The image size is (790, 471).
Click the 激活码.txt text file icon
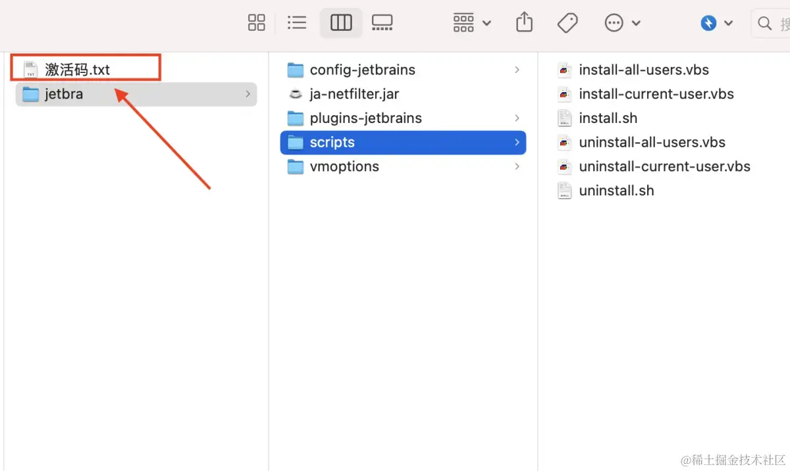(x=30, y=70)
